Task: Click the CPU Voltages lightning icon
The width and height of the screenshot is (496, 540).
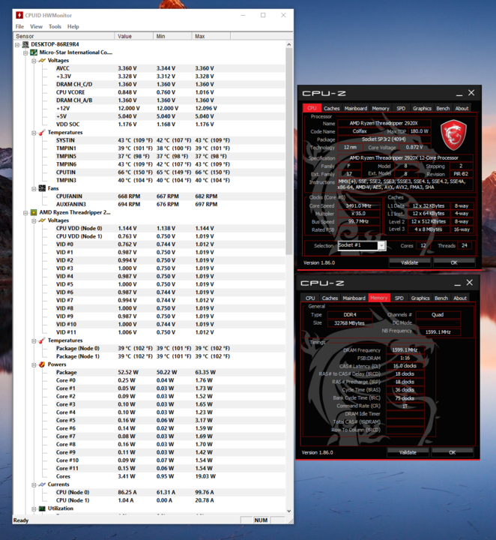Action: (x=42, y=220)
